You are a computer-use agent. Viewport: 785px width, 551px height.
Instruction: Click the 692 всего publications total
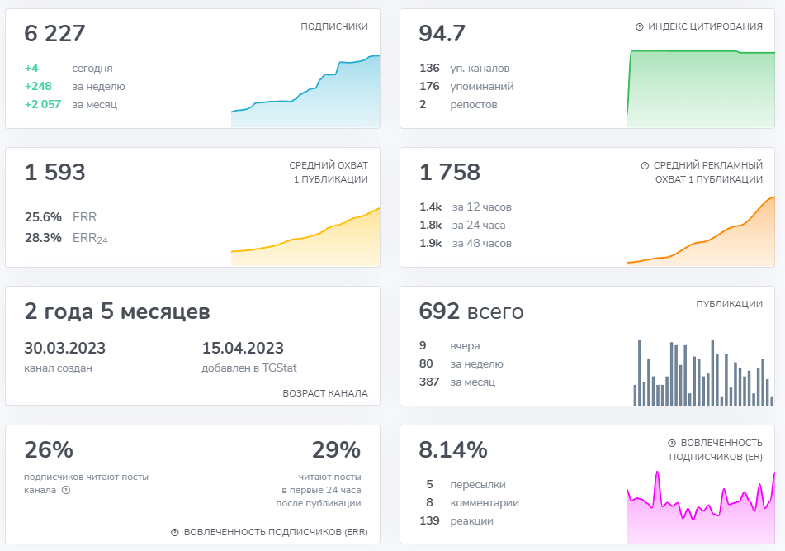pyautogui.click(x=471, y=311)
